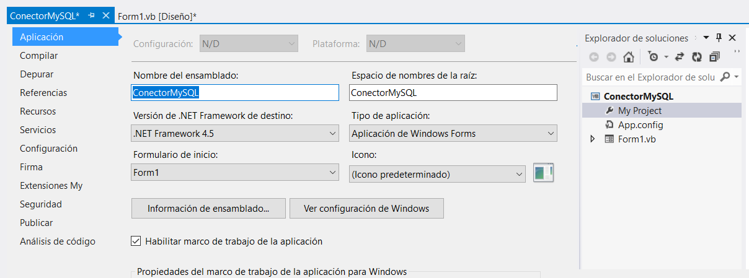Open the Referencias settings page
749x278 pixels.
tap(43, 93)
